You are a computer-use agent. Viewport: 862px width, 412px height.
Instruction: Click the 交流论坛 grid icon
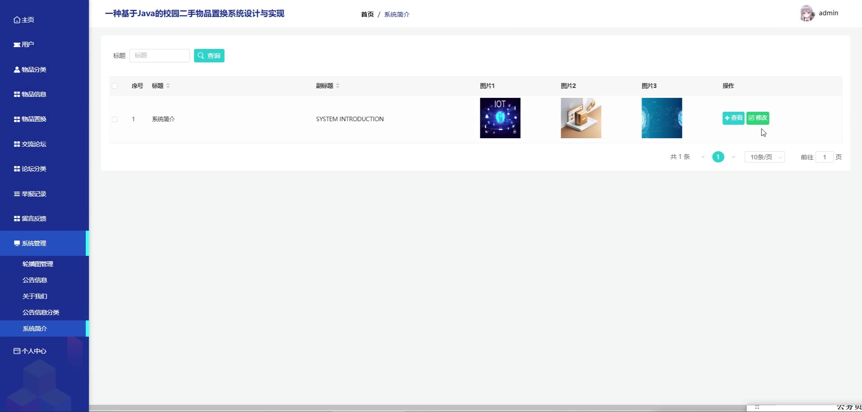click(x=17, y=144)
